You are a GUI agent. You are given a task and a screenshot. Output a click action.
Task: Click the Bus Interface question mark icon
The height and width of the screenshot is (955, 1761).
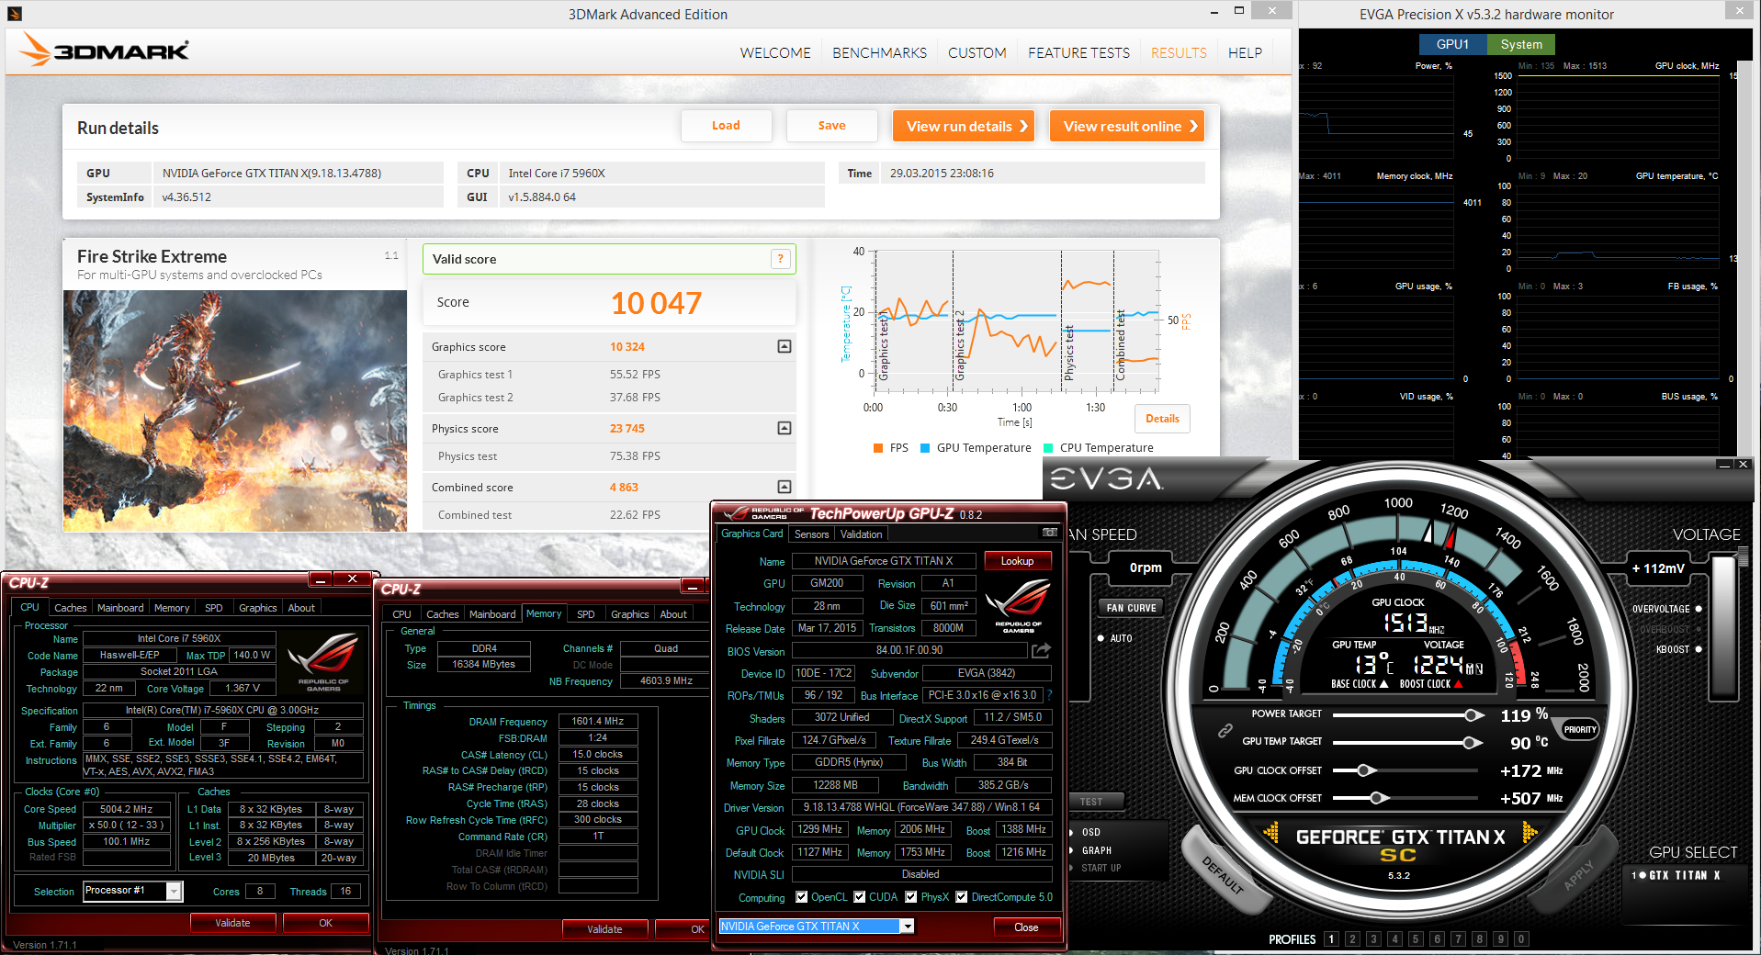1049,695
